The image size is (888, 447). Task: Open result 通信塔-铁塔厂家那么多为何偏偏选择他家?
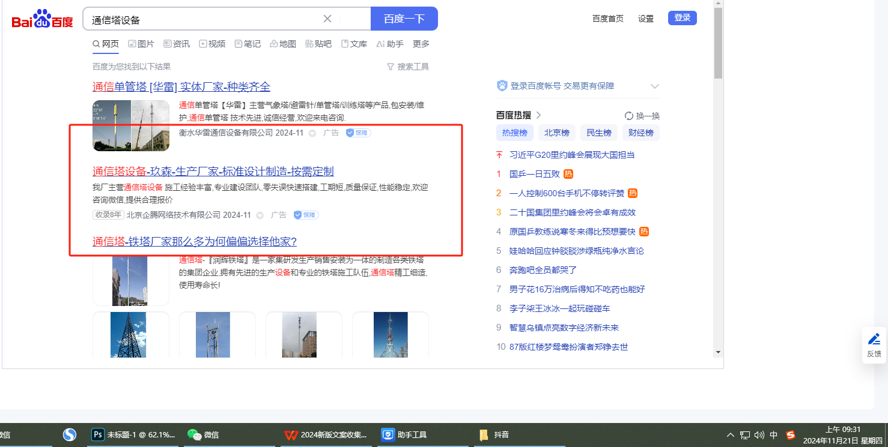coord(195,242)
